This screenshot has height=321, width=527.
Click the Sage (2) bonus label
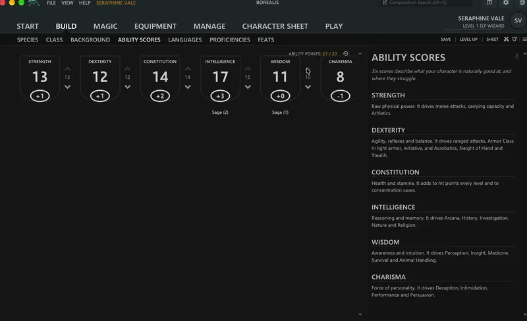[x=220, y=112]
